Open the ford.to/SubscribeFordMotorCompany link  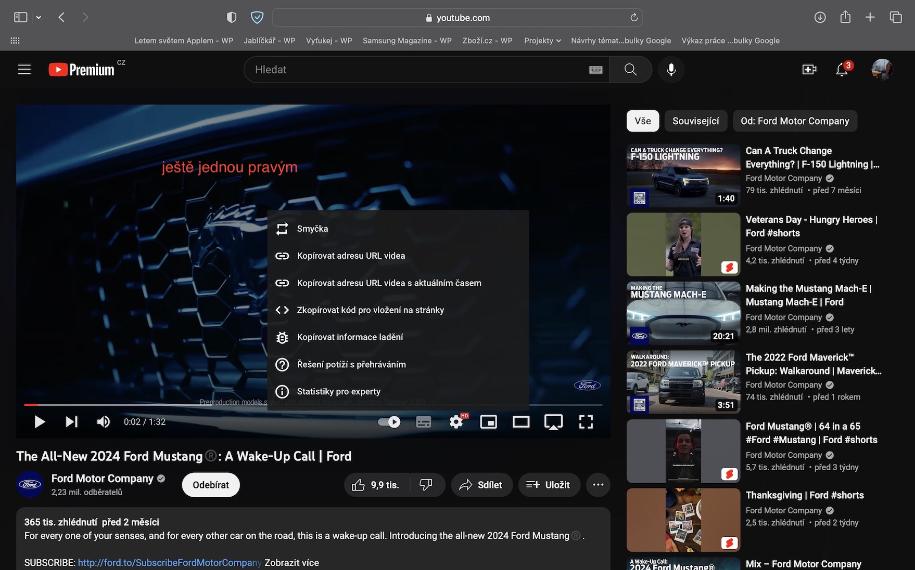pyautogui.click(x=169, y=563)
